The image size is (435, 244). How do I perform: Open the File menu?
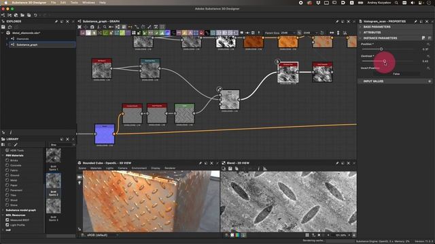click(x=53, y=3)
